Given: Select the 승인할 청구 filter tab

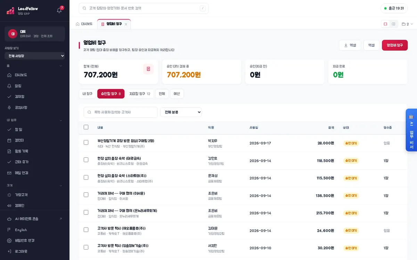Looking at the screenshot, I should pyautogui.click(x=111, y=94).
